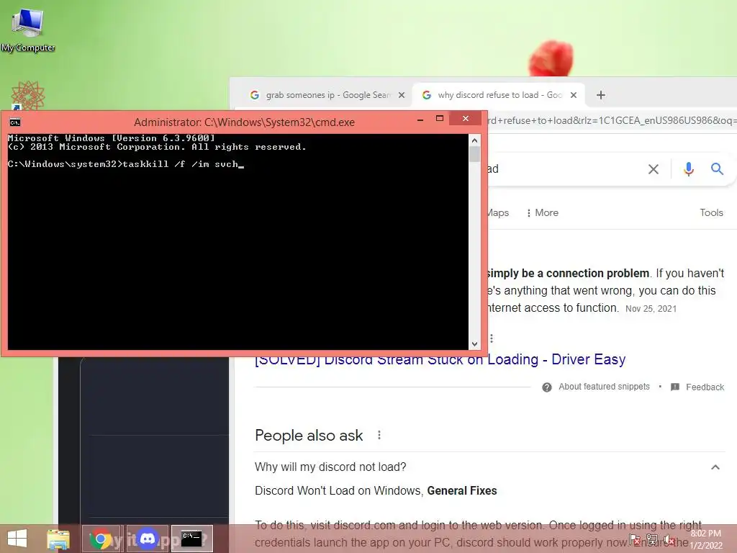737x553 pixels.
Task: Open the Discord Stream Stuck Driver Easy link
Action: coord(440,360)
